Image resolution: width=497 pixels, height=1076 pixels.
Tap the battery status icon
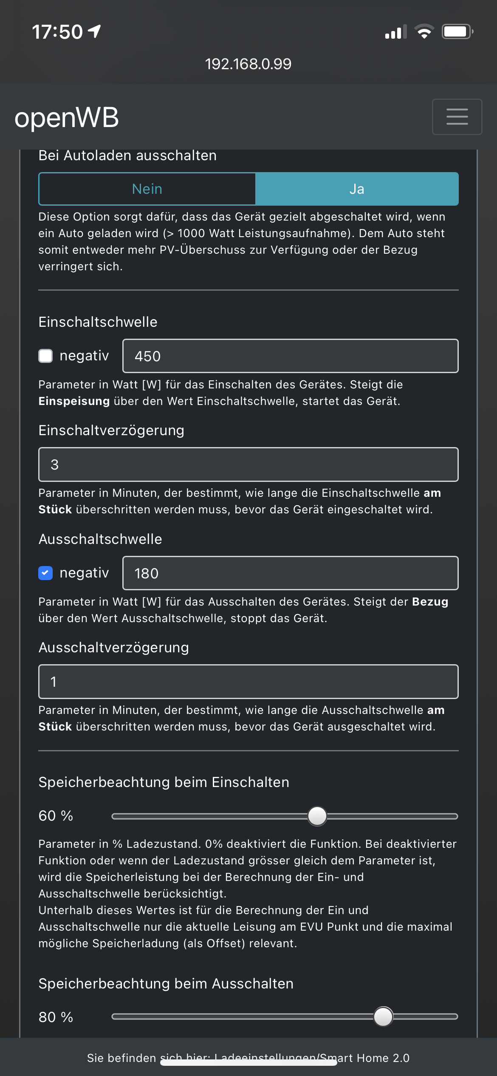[457, 31]
